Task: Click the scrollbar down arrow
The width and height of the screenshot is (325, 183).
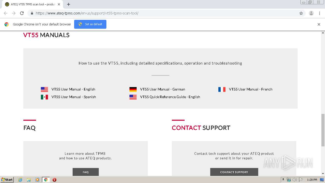Action: coord(323,174)
